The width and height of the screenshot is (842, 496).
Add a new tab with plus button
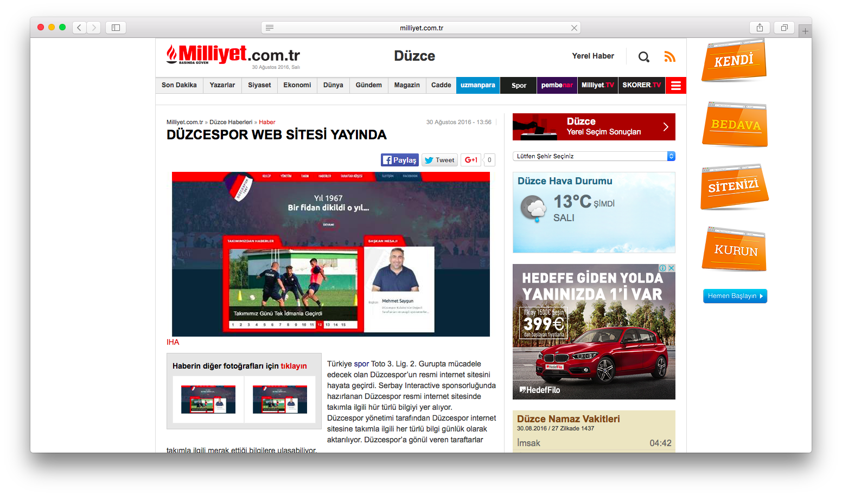point(805,31)
